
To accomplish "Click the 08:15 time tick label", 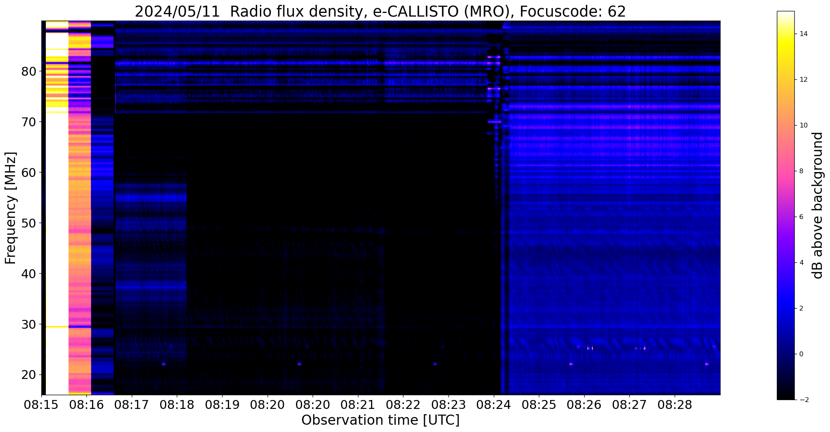I will pos(41,404).
